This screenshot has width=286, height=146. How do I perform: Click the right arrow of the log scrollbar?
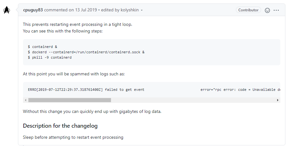(278, 100)
